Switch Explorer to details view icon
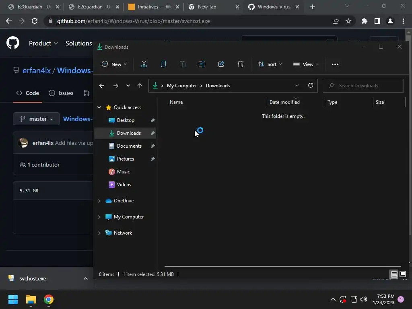Screen dimensions: 412x309 394,274
